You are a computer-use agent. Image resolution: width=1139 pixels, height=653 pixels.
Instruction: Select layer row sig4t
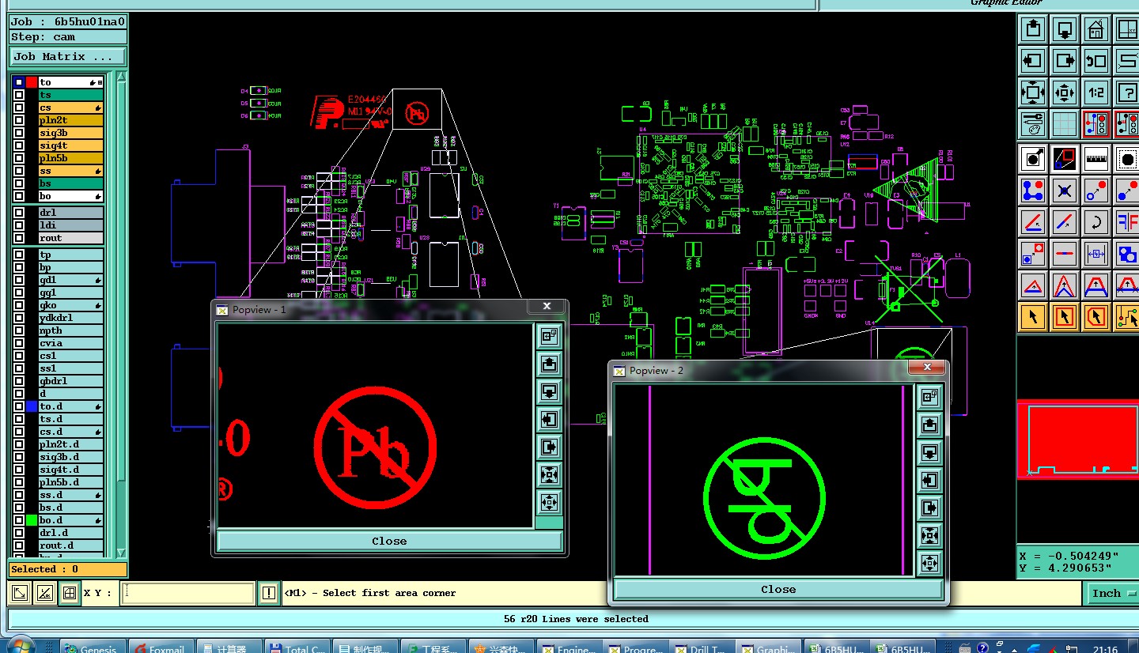71,145
